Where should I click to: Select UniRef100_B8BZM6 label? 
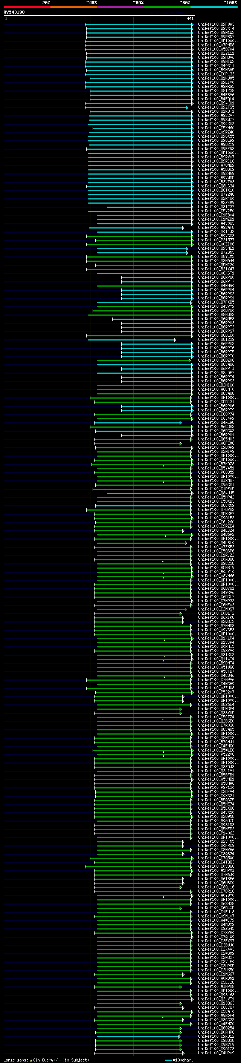[216, 360]
